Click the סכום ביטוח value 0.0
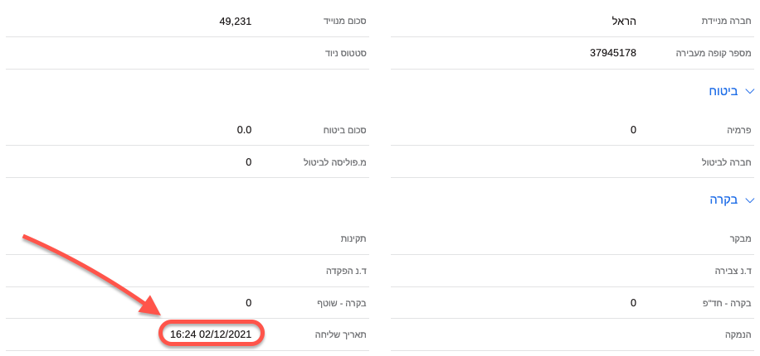Screen dimensions: 760x356 [242, 130]
